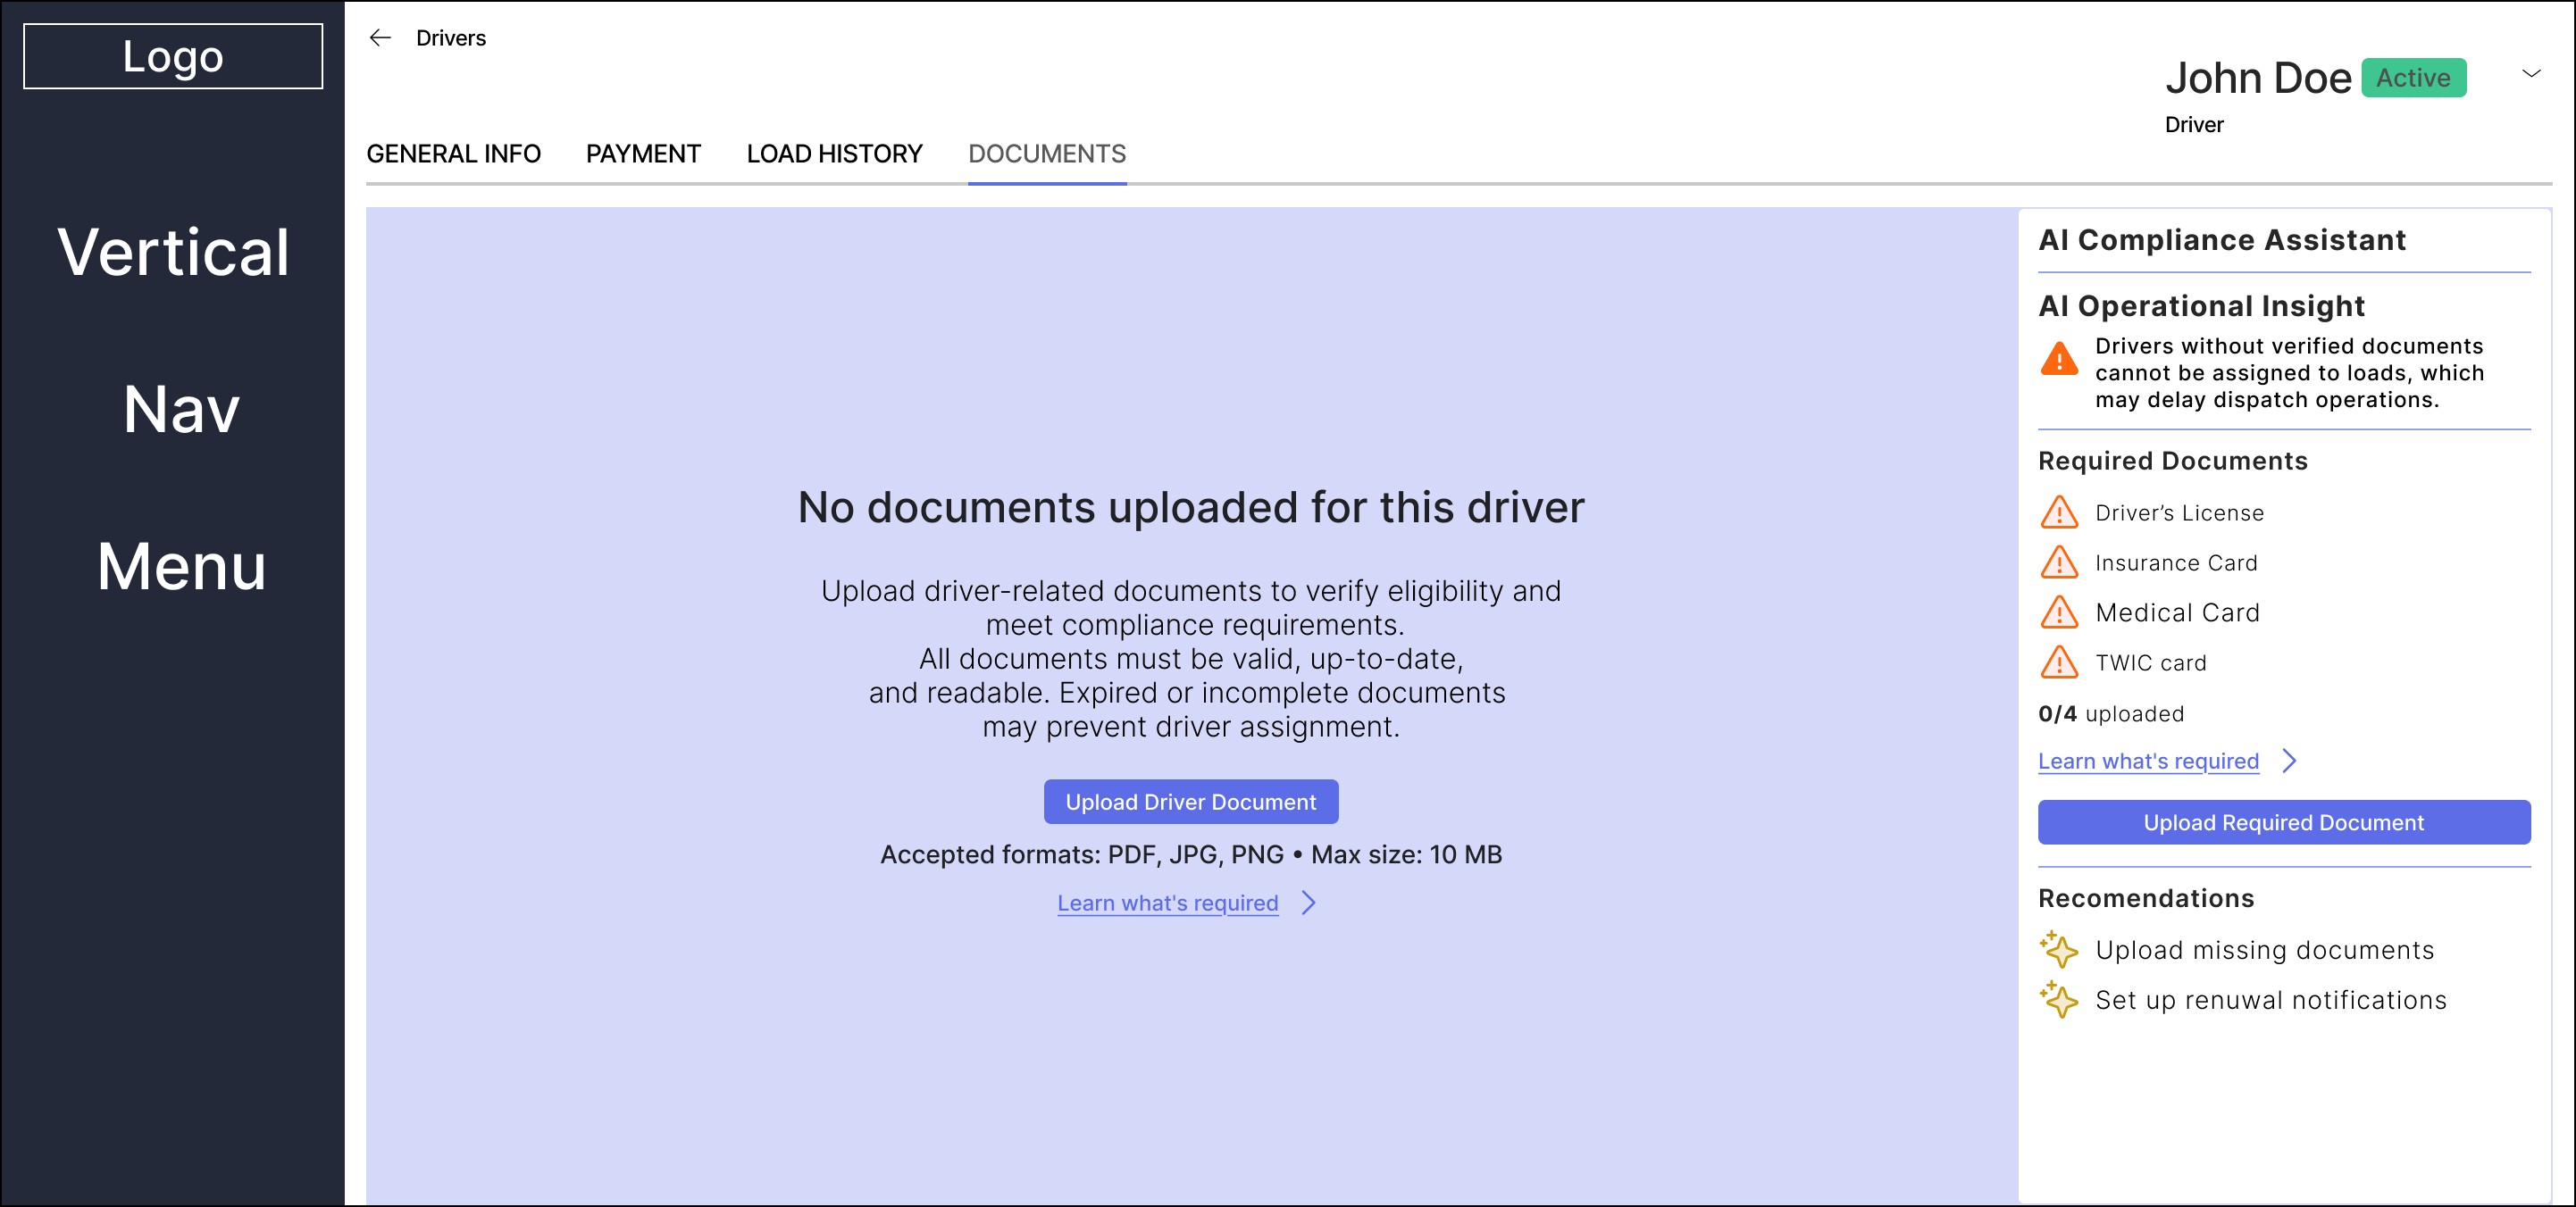Screen dimensions: 2576x1207
Task: Click sparkle icon next to renewal notifications
Action: coord(2059,999)
